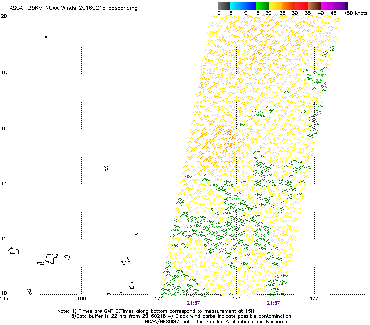Click the 'Note: 1) Times are GMT' line

click(x=156, y=311)
